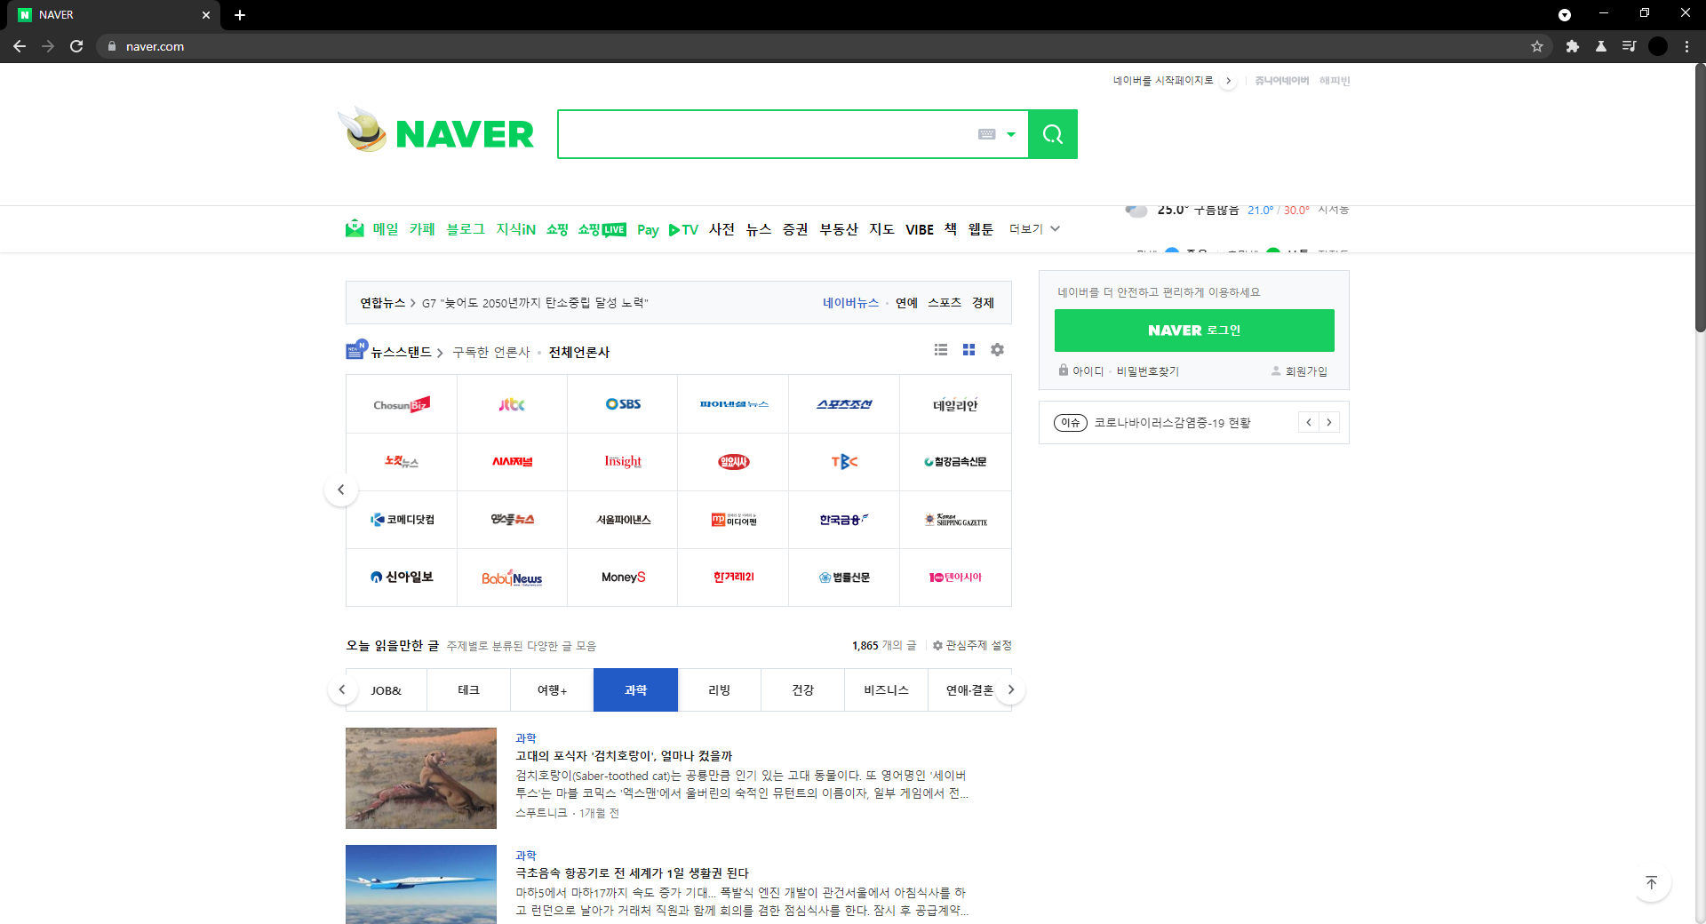The width and height of the screenshot is (1706, 924).
Task: Open 웹툰 from the service menu
Action: (x=981, y=229)
